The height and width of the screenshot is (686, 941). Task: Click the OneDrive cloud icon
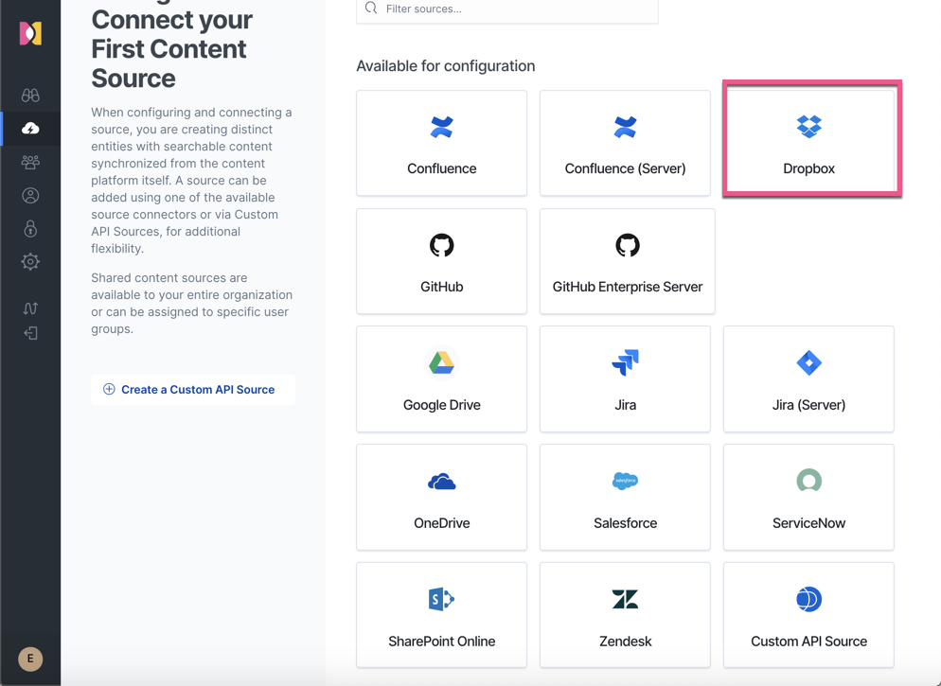tap(442, 482)
